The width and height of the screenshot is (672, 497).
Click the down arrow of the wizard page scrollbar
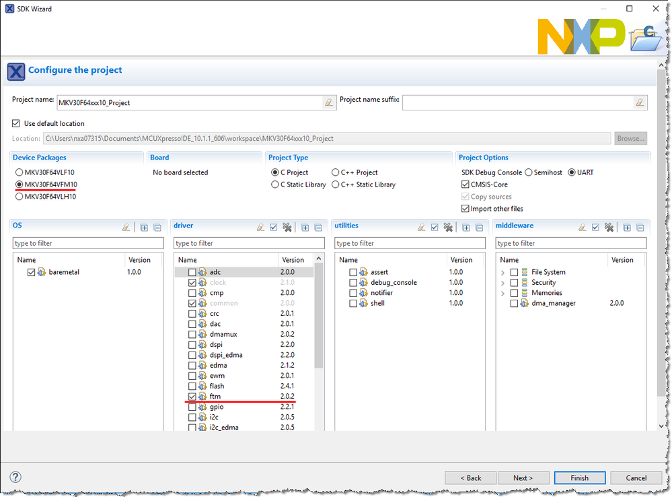661,426
